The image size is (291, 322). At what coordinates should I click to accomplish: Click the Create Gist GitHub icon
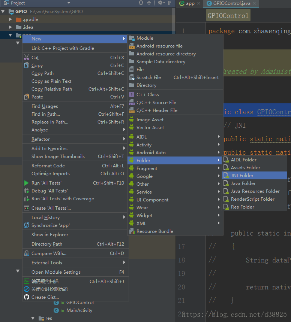coord(27,297)
